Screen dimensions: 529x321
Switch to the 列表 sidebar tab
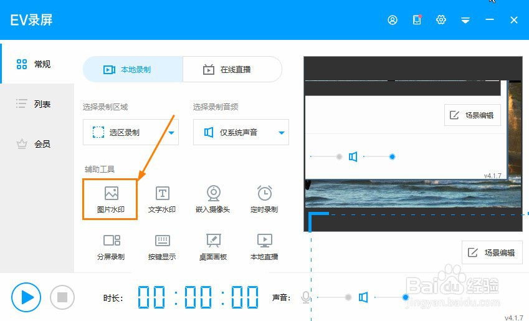click(37, 104)
